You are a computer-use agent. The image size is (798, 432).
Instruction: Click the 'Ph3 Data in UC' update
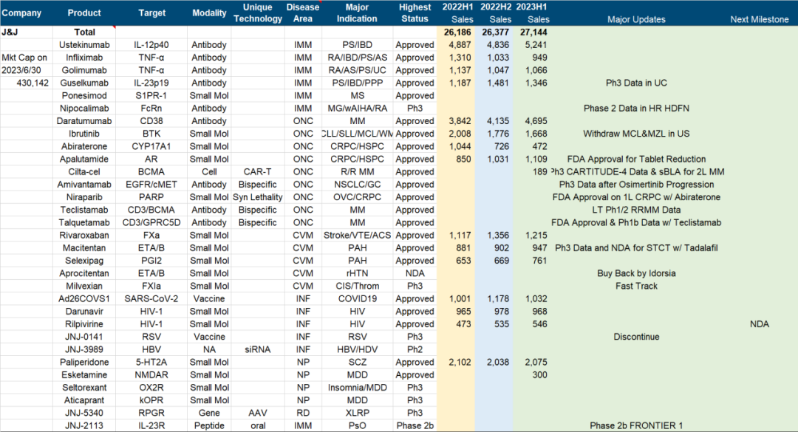pyautogui.click(x=636, y=83)
